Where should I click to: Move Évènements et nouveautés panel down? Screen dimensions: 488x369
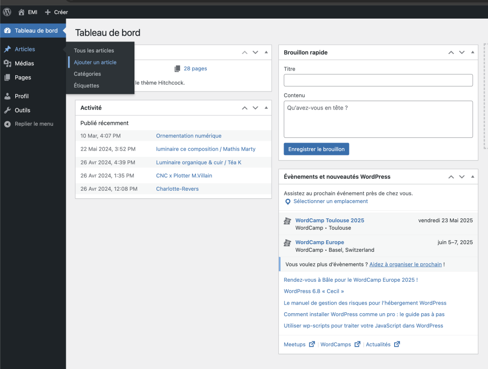(462, 176)
